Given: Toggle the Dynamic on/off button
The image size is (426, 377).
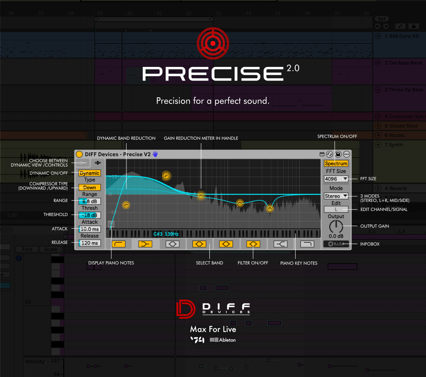Looking at the screenshot, I should [89, 173].
